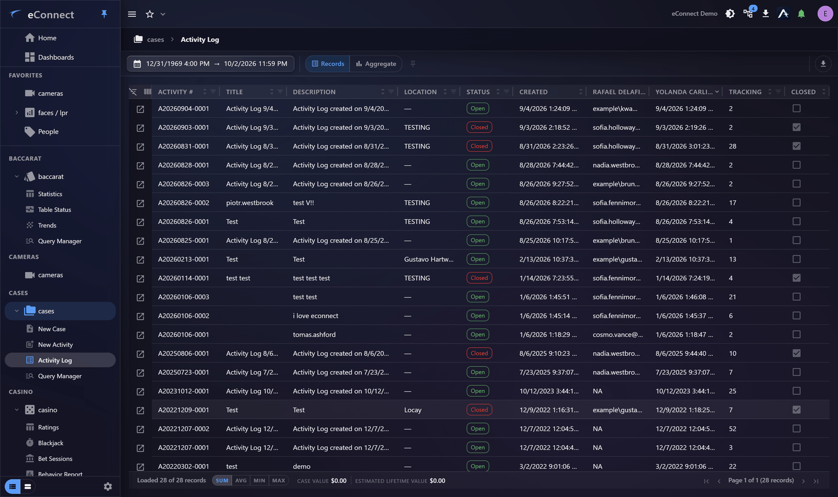Click the downloads icon in header
838x497 pixels.
tap(766, 14)
